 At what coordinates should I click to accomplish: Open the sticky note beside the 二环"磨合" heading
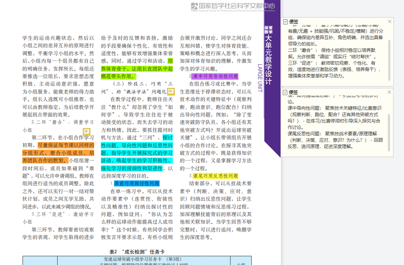pyautogui.click(x=87, y=132)
